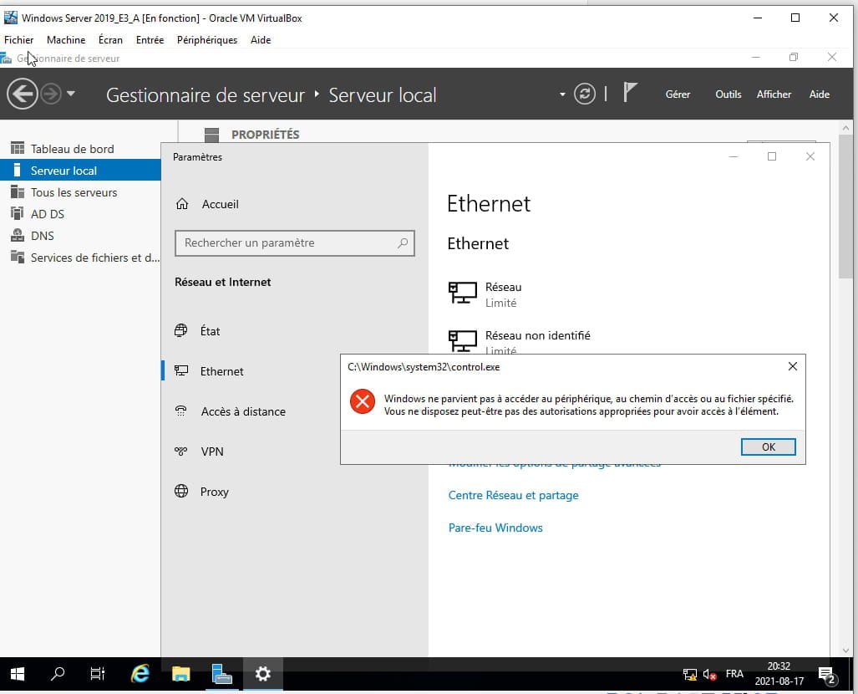Viewport: 858px width, 694px height.
Task: Launch Internet Explorer from the taskbar
Action: pos(140,674)
